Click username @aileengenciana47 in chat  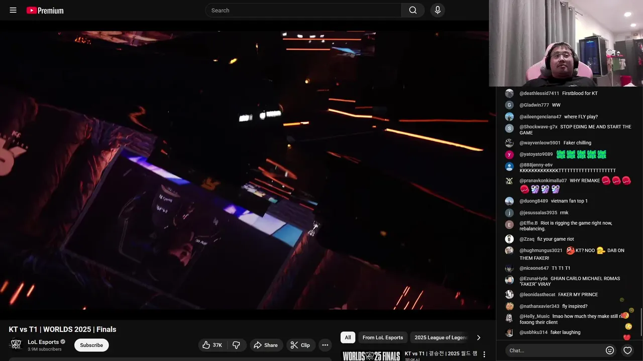pyautogui.click(x=541, y=117)
